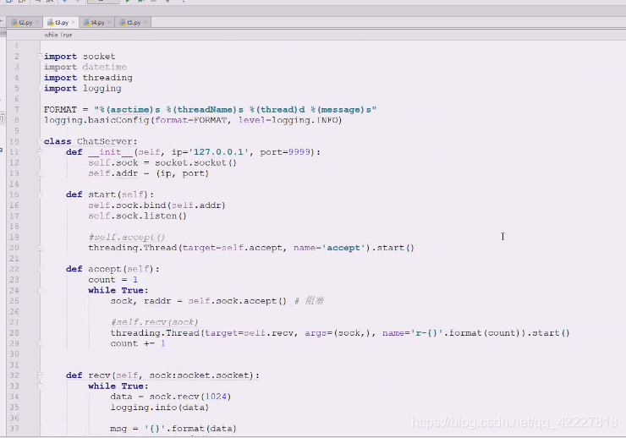This screenshot has width=626, height=438.
Task: Click the Chinese comment on line 25
Action: [x=310, y=301]
